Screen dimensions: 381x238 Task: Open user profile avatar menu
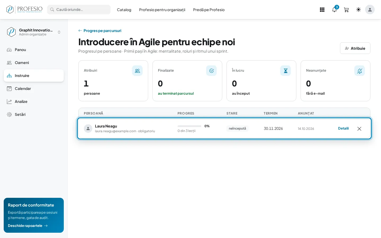click(x=370, y=10)
